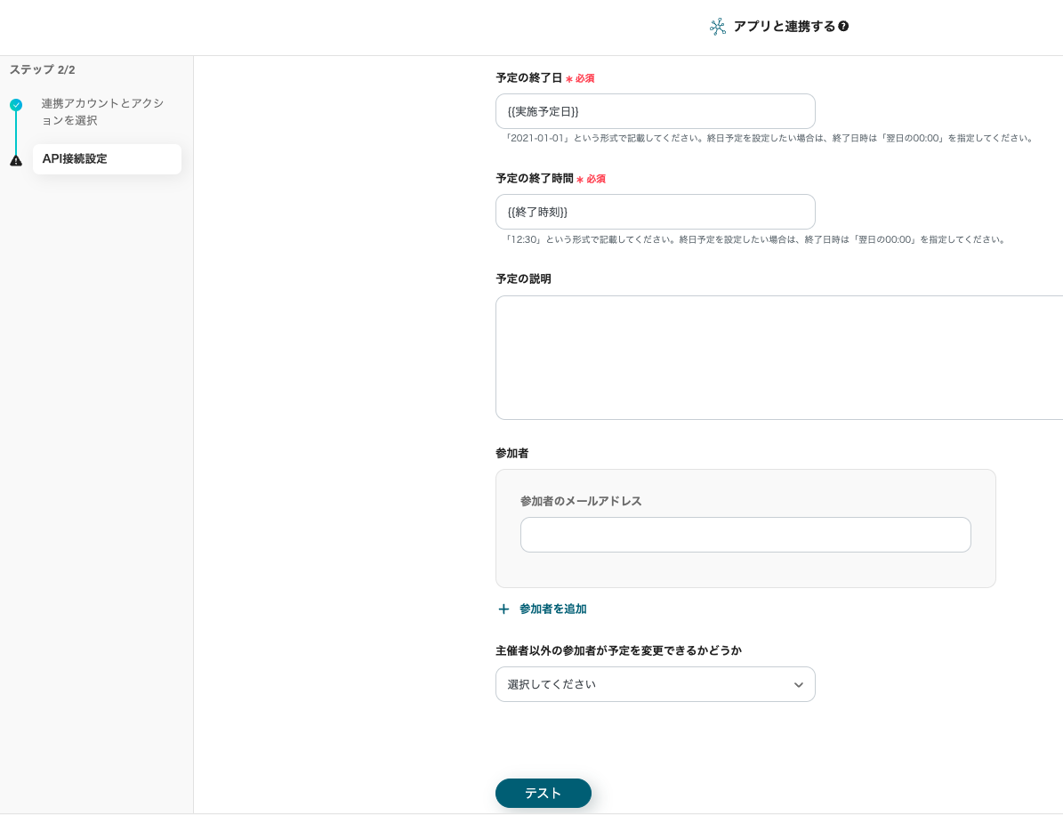
Task: Focus the 予定の終了日 input field
Action: click(655, 111)
